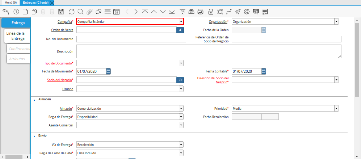
Task: Open the Organización dropdown
Action: [337, 22]
